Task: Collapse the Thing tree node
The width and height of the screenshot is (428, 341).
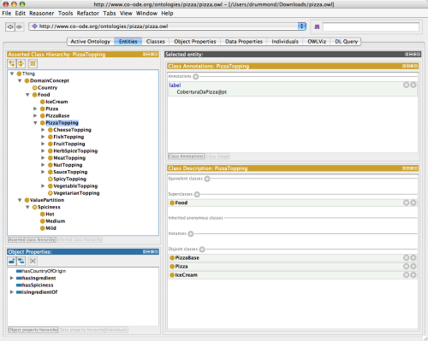Action: [x=12, y=73]
